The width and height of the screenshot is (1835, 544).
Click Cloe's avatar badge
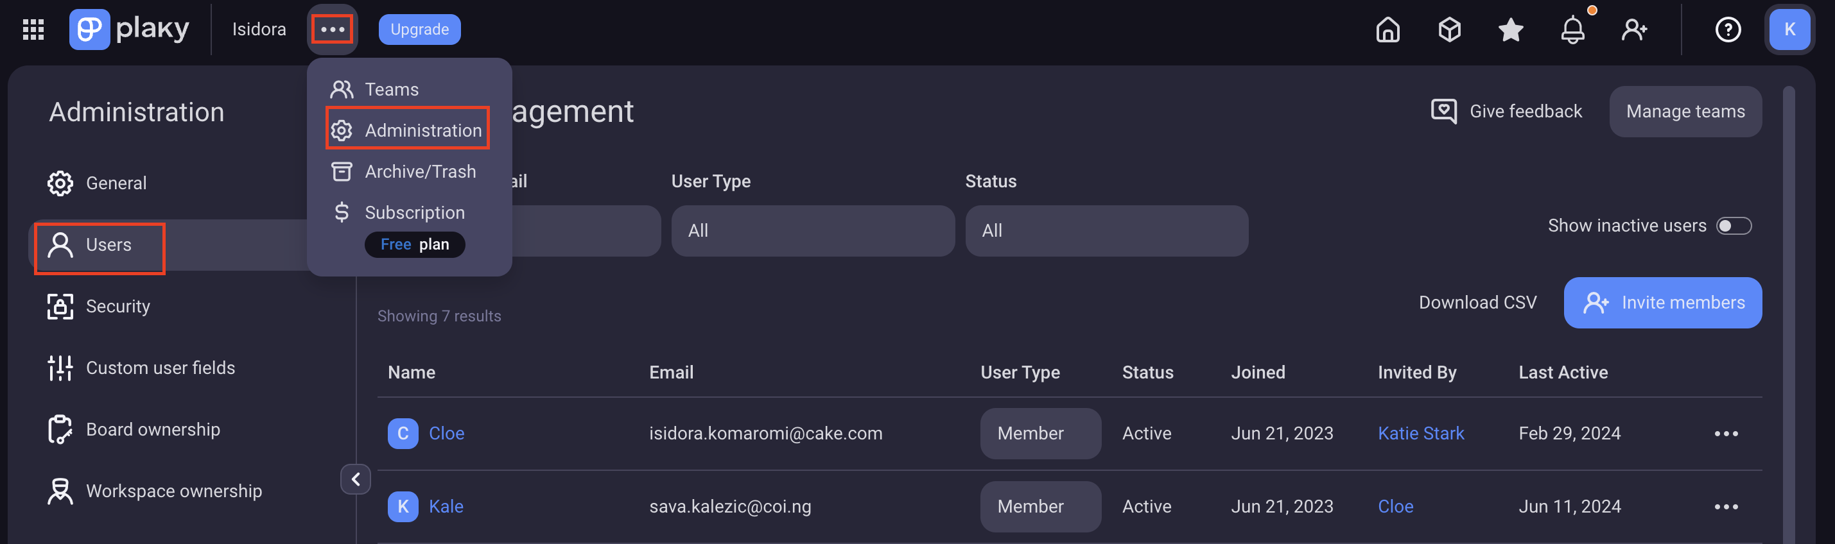click(403, 434)
